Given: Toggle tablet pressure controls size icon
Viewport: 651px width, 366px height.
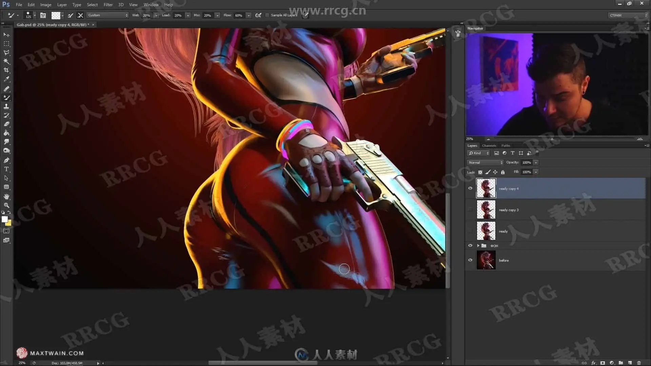Looking at the screenshot, I should click(x=305, y=16).
